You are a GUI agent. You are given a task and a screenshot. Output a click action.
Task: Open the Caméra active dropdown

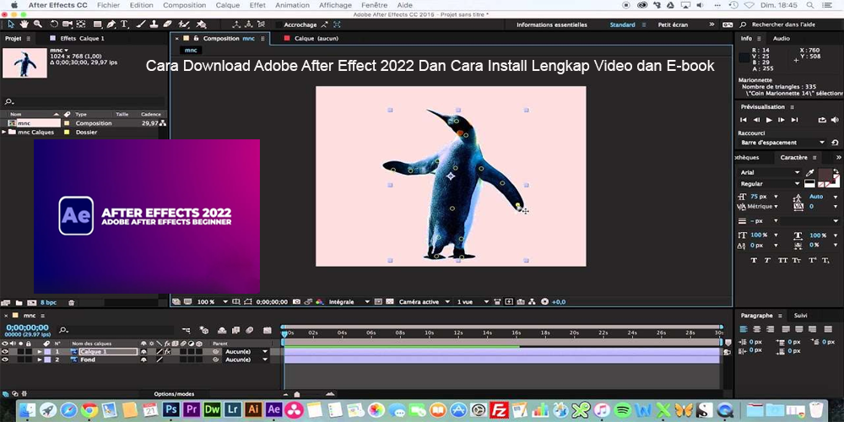pos(423,302)
